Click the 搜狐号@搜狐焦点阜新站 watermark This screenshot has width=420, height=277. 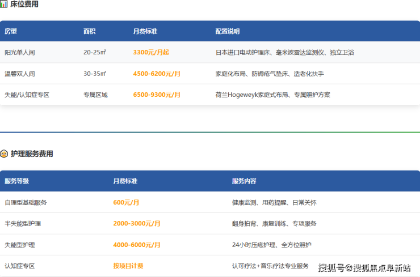(364, 268)
